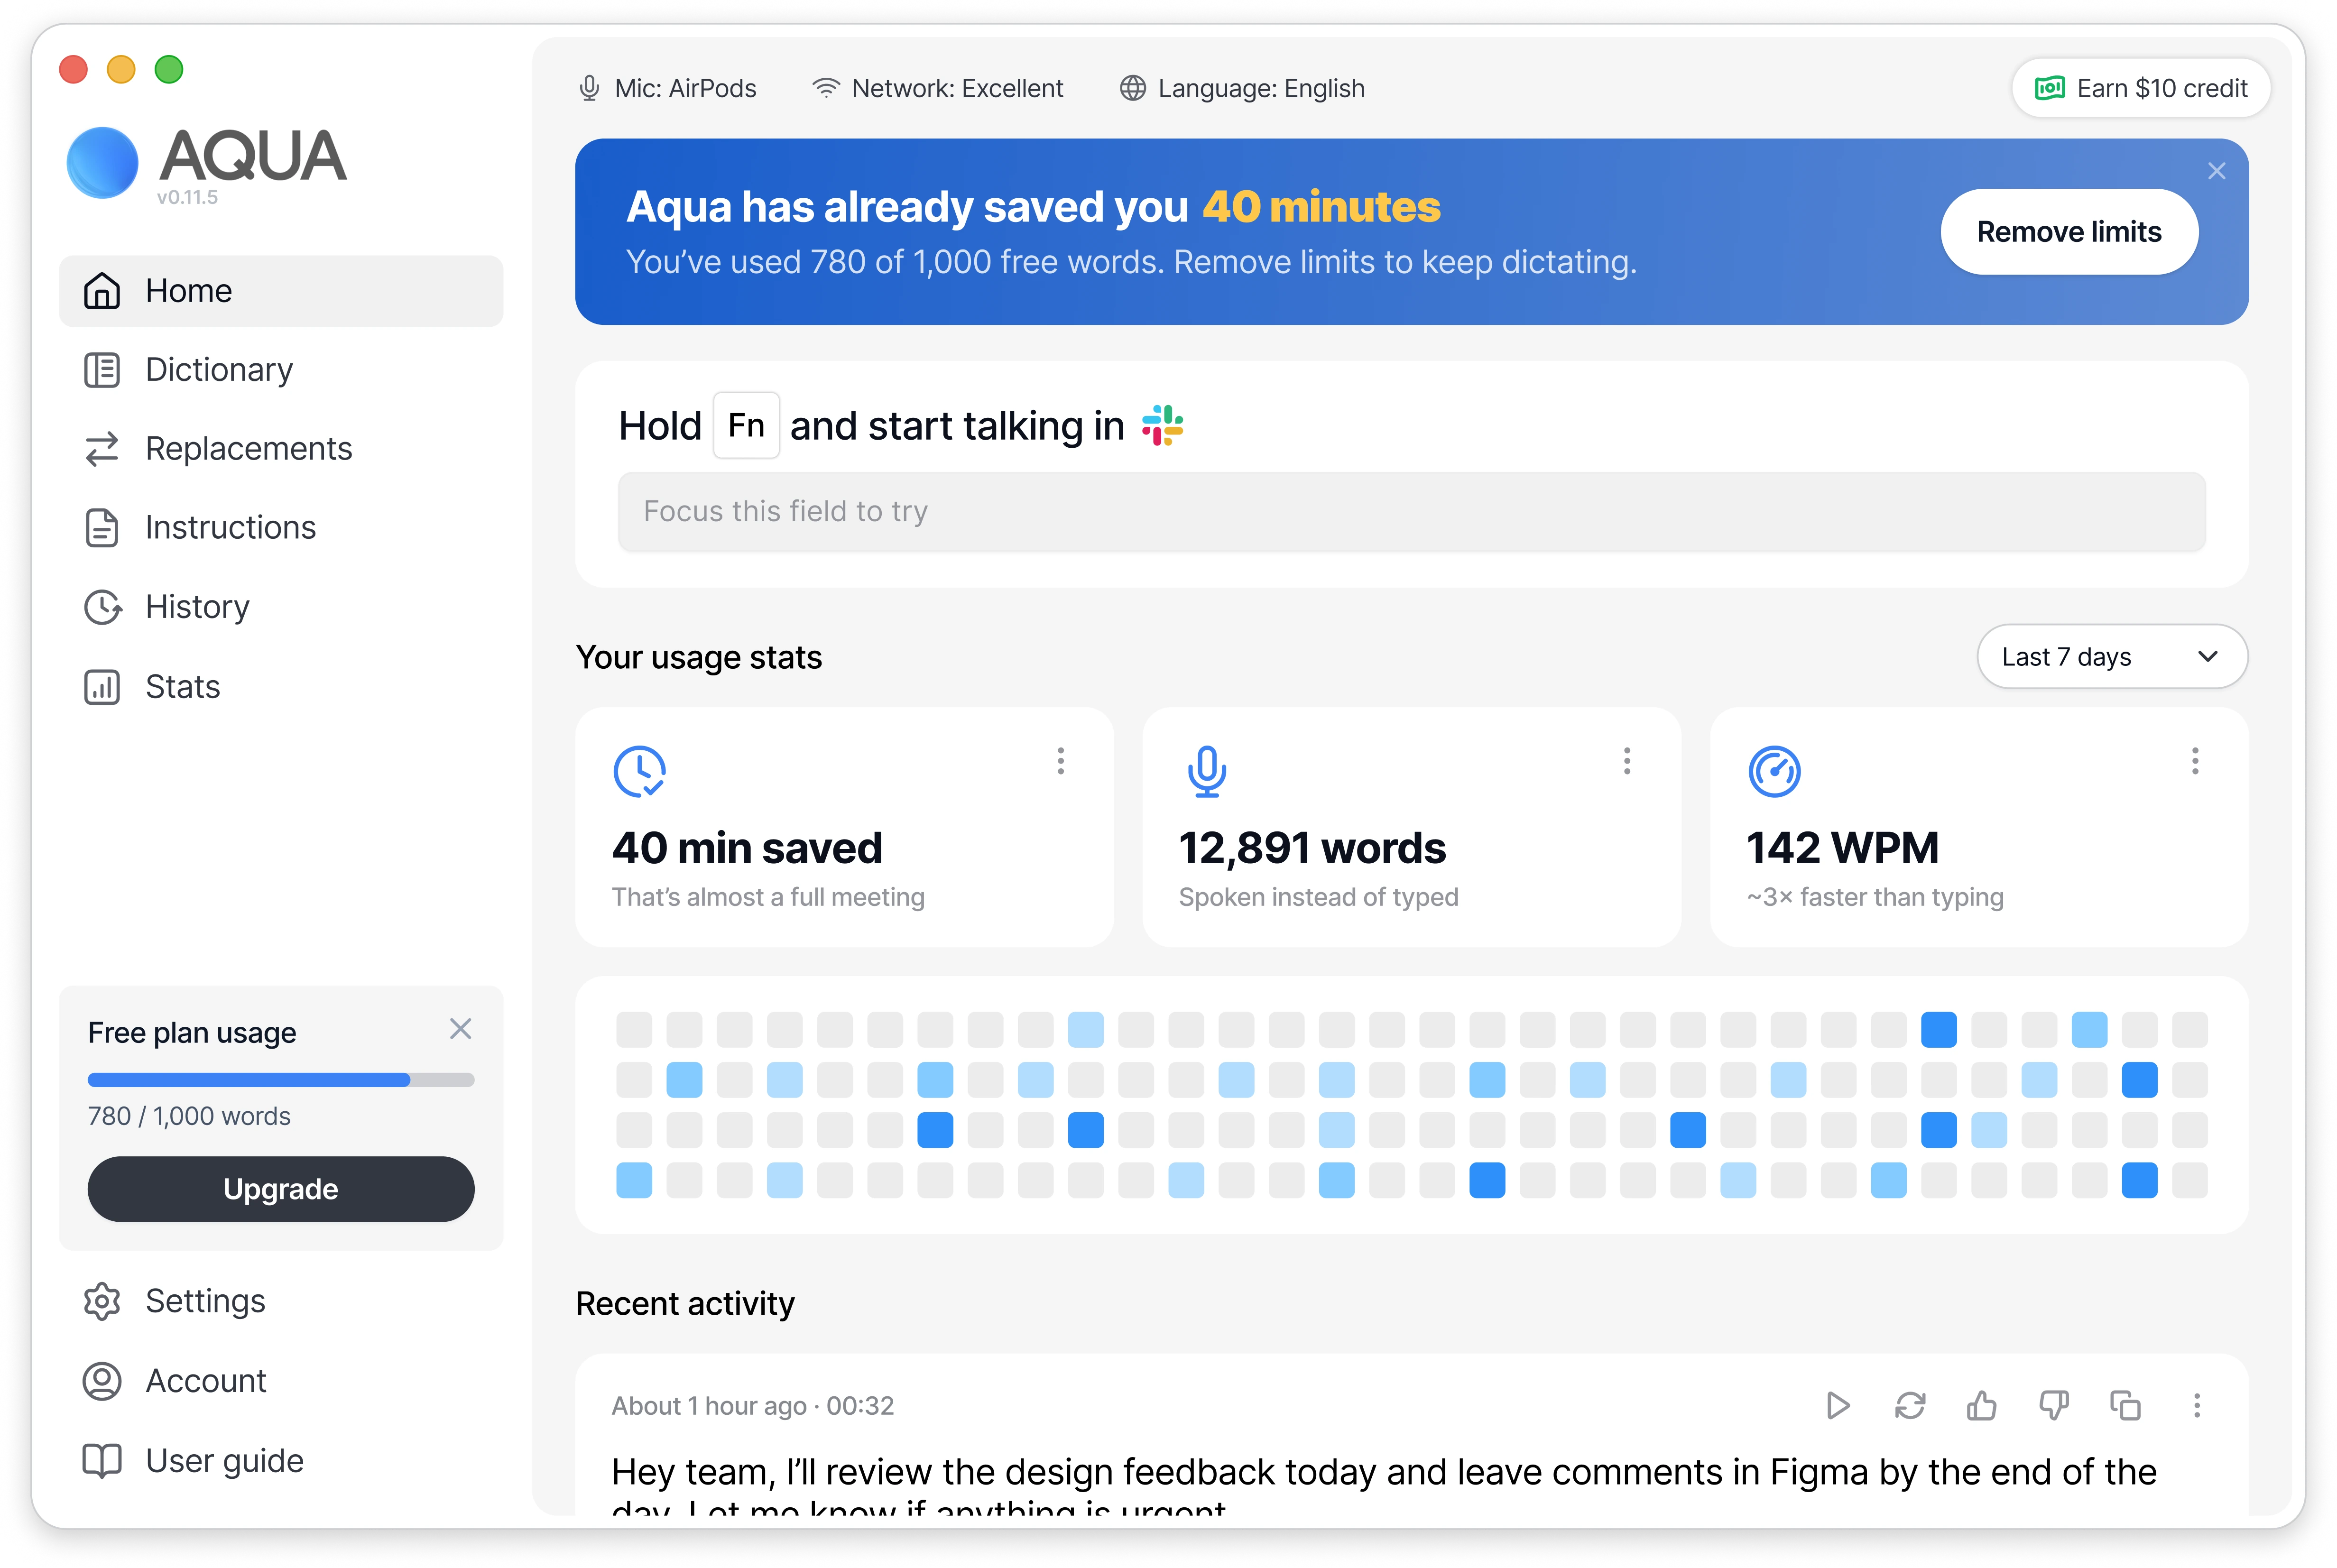Click the 'Your usage stats' heading
Viewport: 2337px width, 1568px height.
(699, 657)
